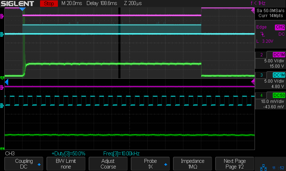Click the blue left arrow of zoom window

coord(6,82)
